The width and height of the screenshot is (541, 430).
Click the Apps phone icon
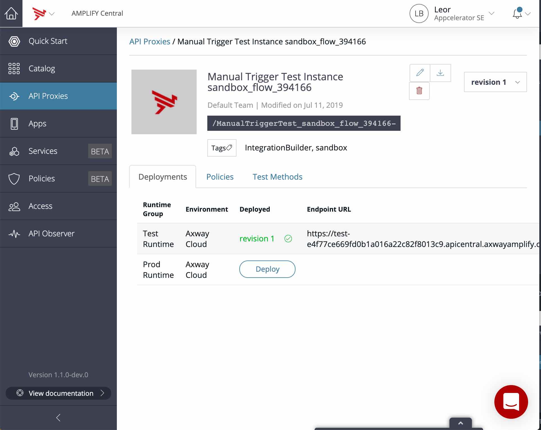point(14,123)
